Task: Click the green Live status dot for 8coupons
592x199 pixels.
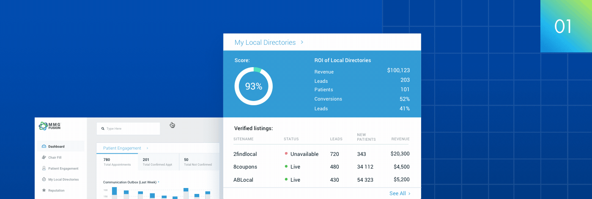Action: [286, 166]
